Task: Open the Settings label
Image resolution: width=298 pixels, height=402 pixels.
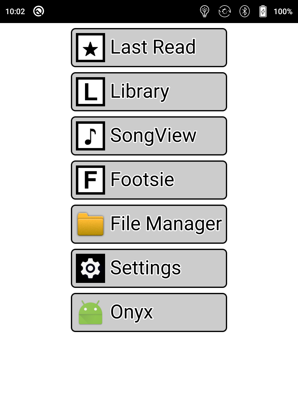Action: [x=146, y=268]
